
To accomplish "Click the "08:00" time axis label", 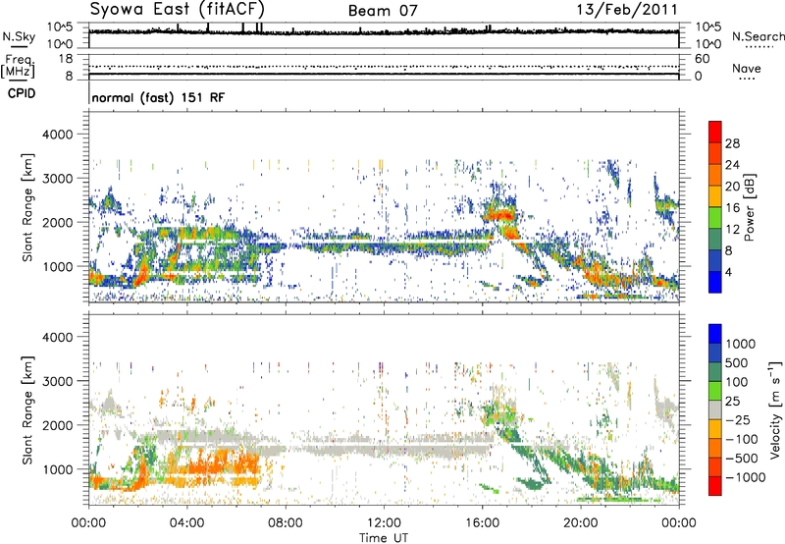I will coord(286,523).
